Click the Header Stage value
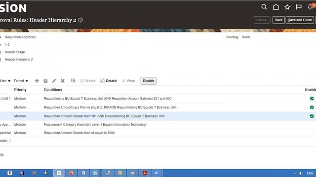The width and height of the screenshot is (316, 177). [15, 52]
